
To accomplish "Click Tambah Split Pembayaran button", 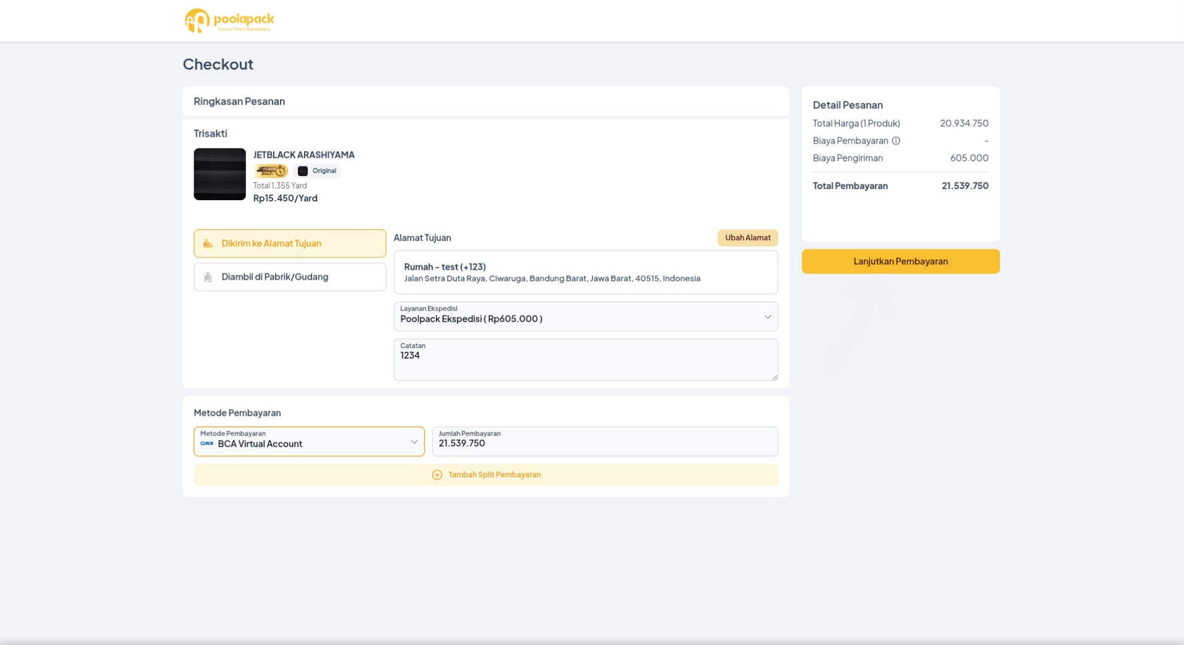I will pos(486,475).
